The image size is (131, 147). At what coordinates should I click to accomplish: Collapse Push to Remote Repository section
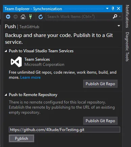point(6,95)
